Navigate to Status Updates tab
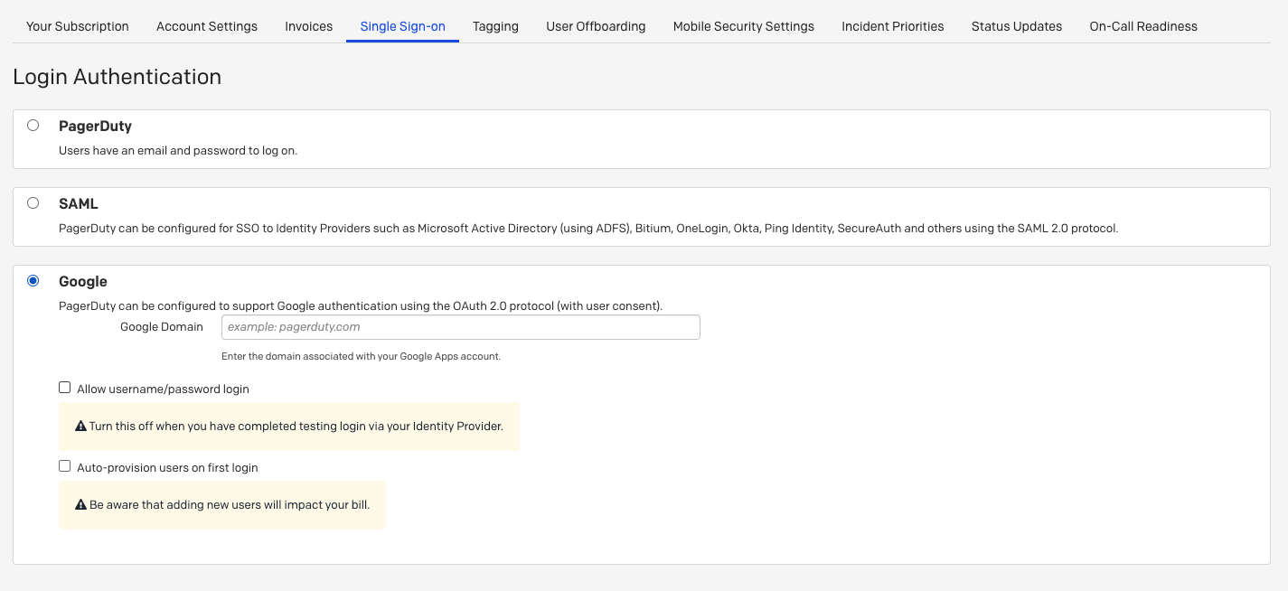Screen dimensions: 1288x591 pos(1017,26)
